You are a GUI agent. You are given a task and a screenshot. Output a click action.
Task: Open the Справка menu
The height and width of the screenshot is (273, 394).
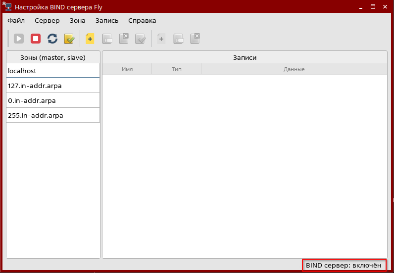tap(142, 20)
